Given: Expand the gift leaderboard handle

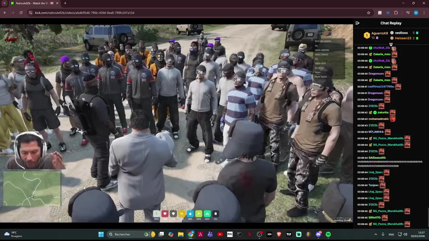Looking at the screenshot, I should click(x=391, y=44).
